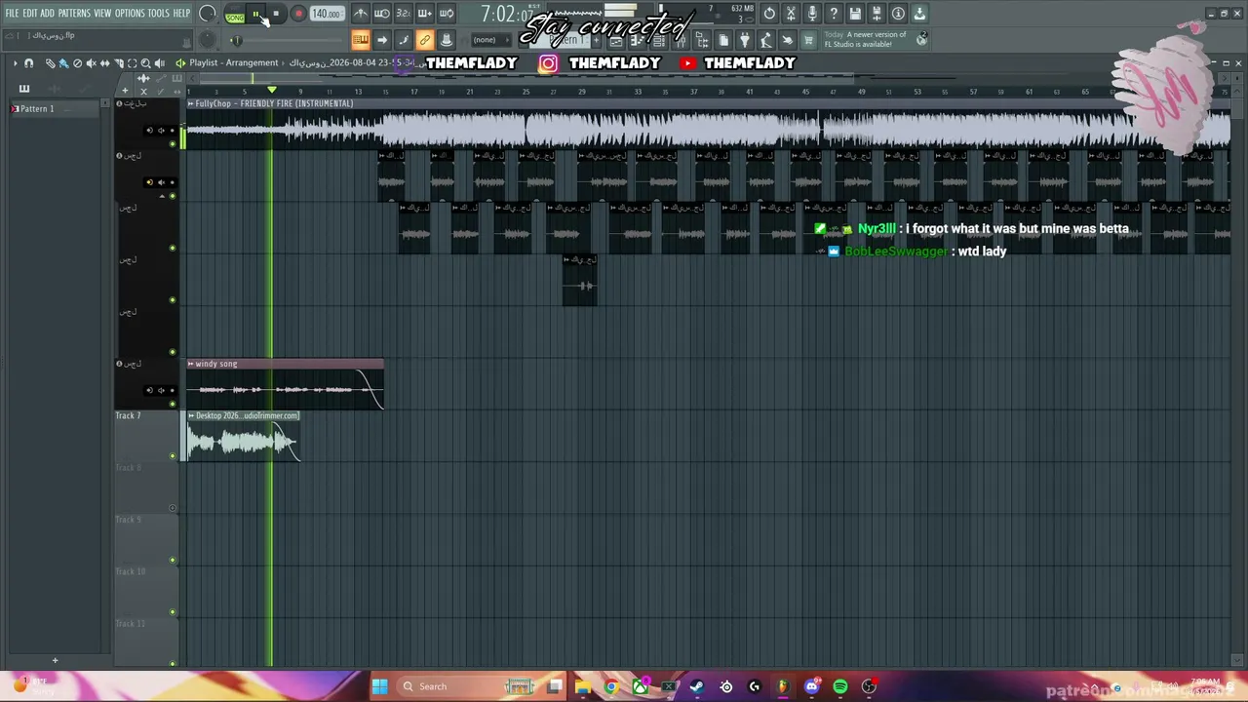Toggle the link/multilink controllers icon

425,40
